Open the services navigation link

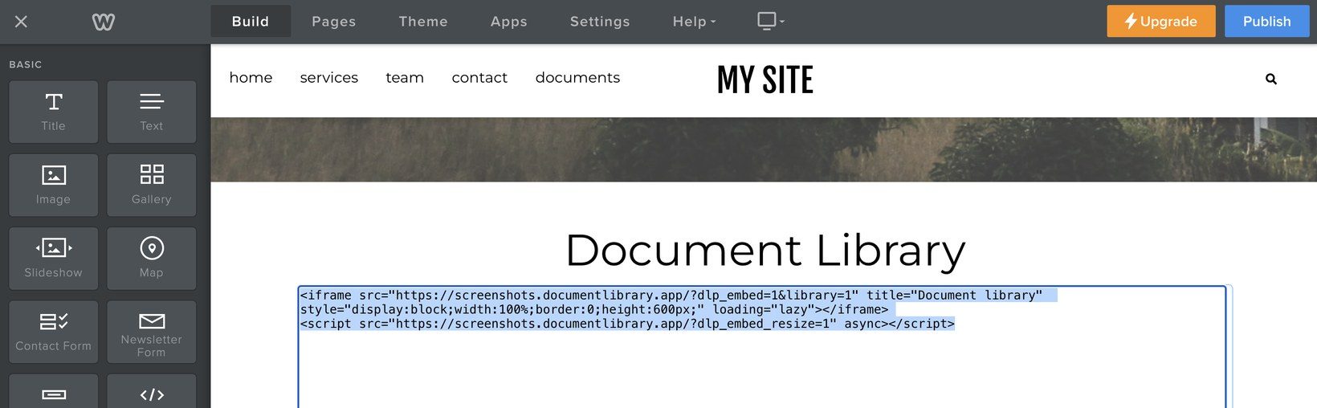point(329,78)
